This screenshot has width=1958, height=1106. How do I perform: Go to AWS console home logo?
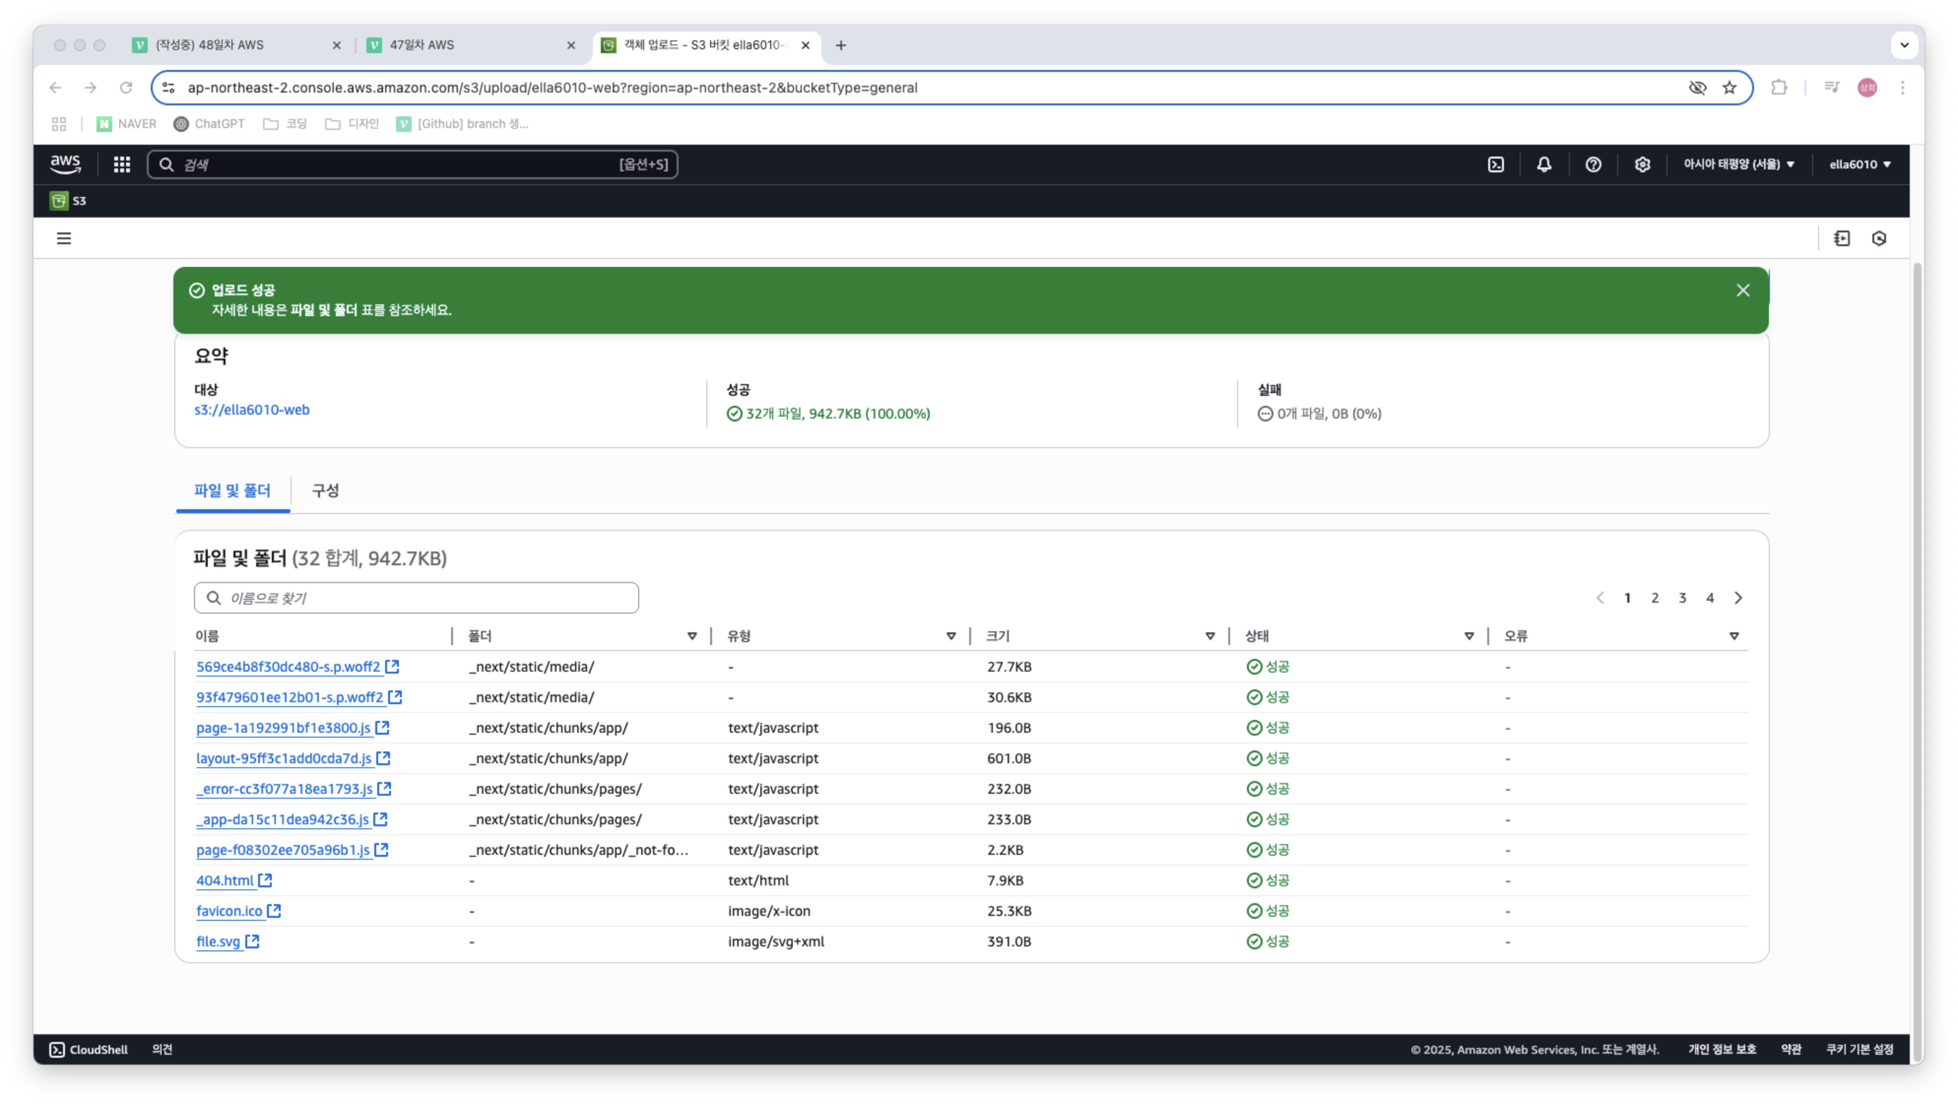[65, 164]
